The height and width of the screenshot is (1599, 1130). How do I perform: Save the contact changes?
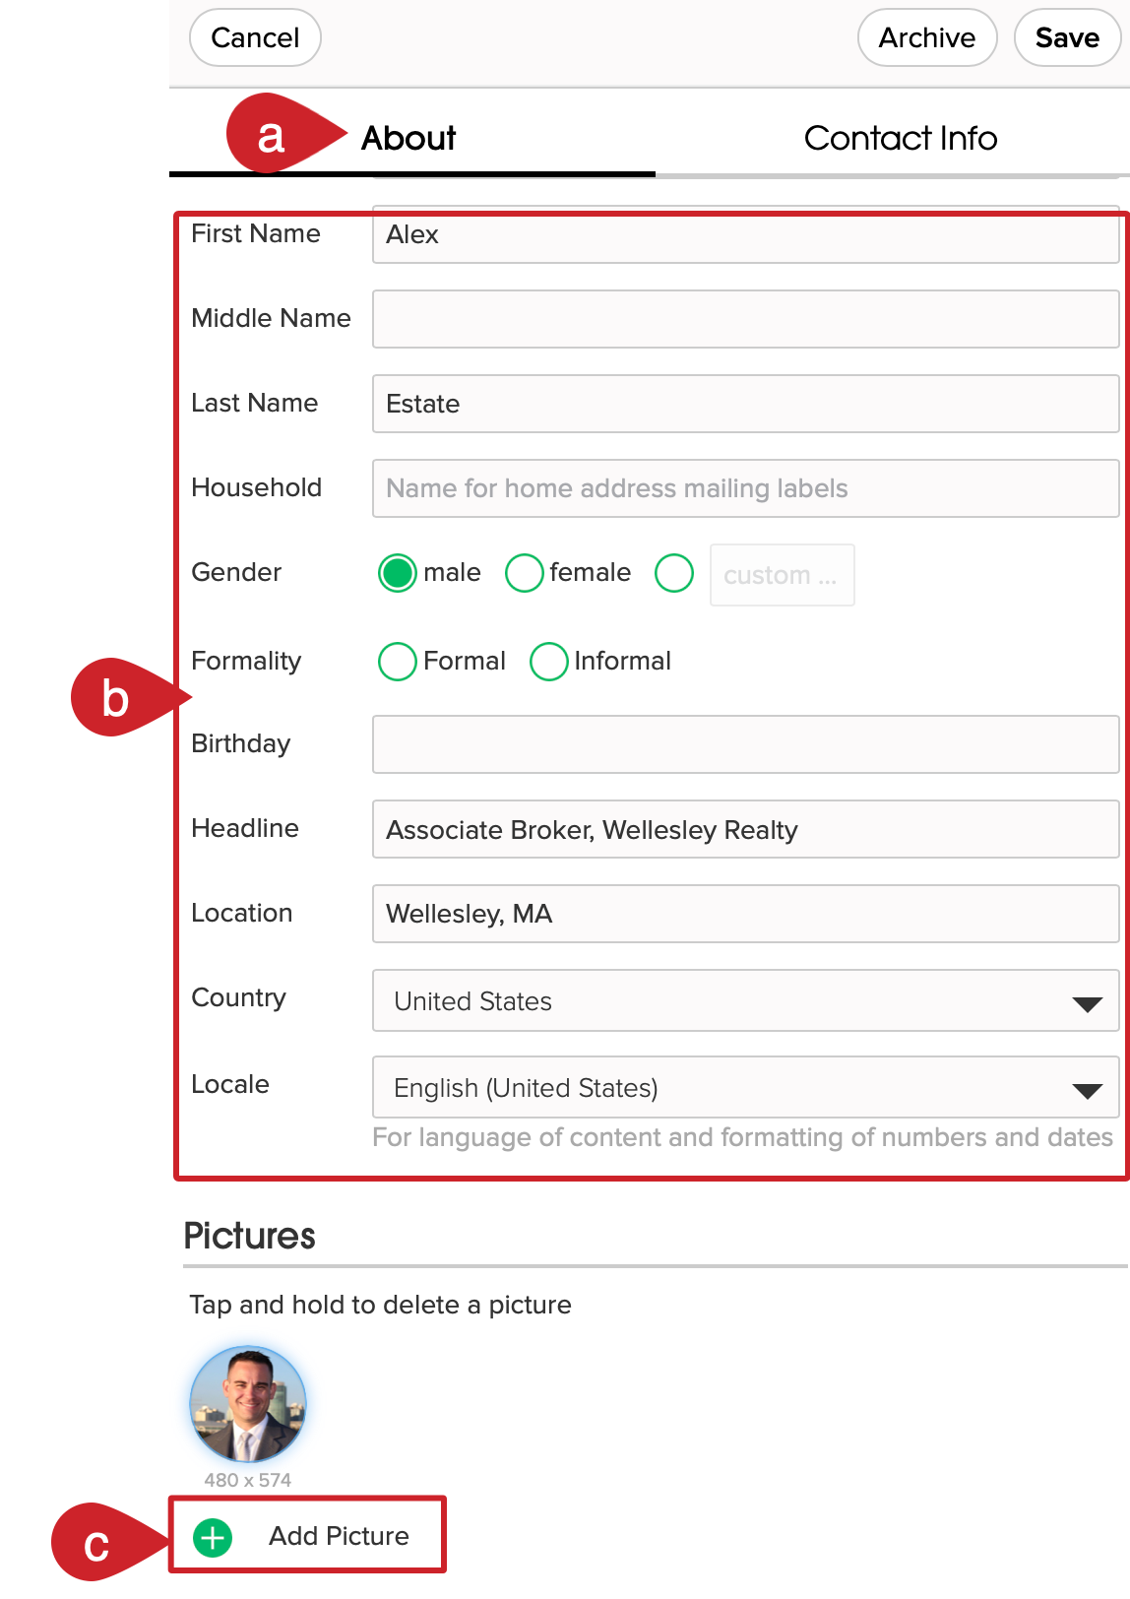click(x=1067, y=37)
